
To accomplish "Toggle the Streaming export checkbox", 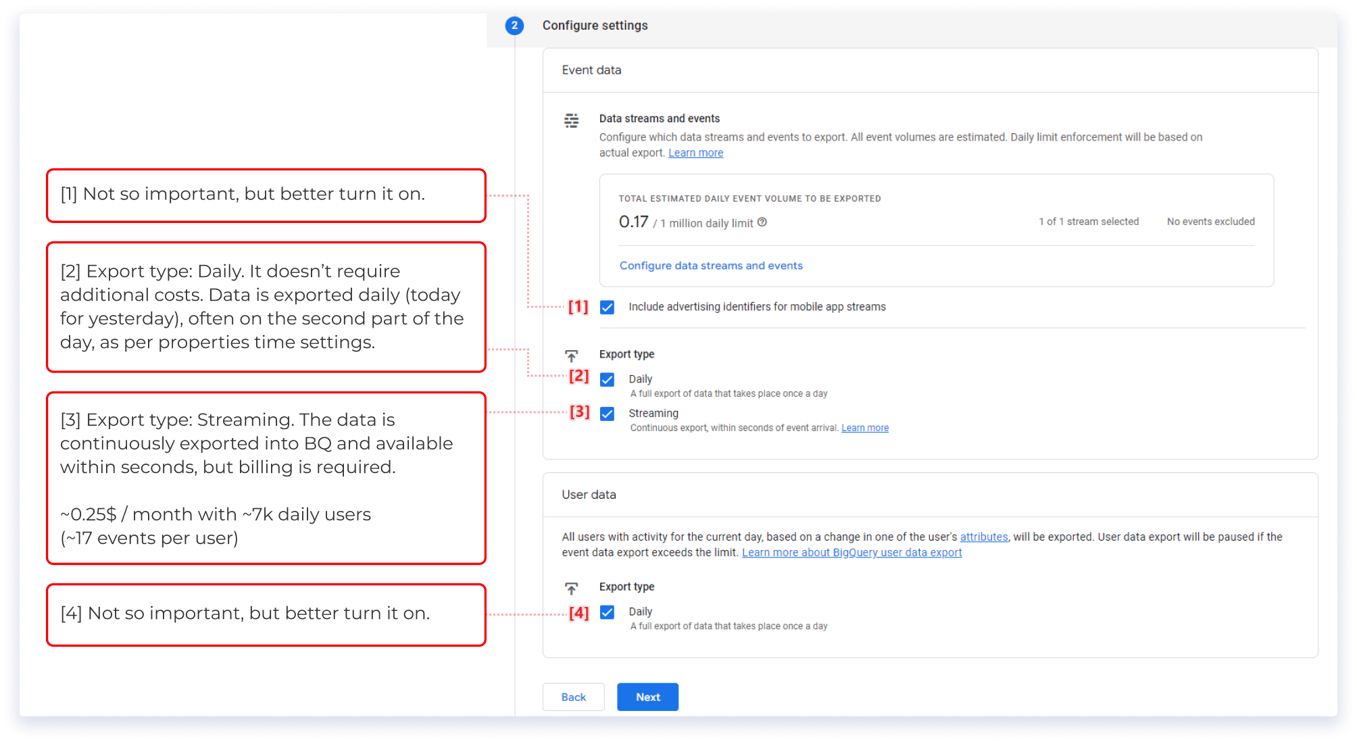I will (x=608, y=414).
